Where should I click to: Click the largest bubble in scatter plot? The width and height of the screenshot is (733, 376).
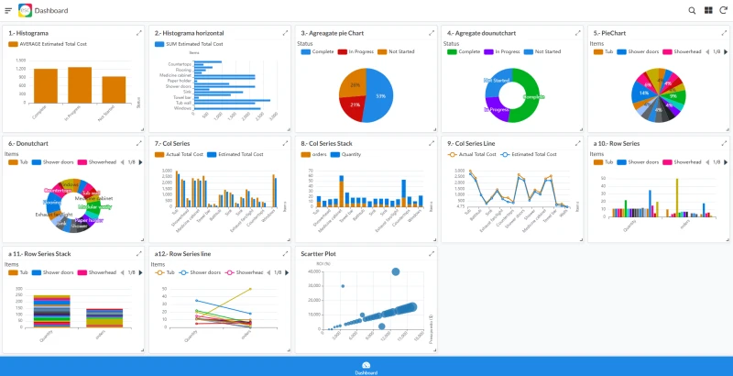coord(396,271)
